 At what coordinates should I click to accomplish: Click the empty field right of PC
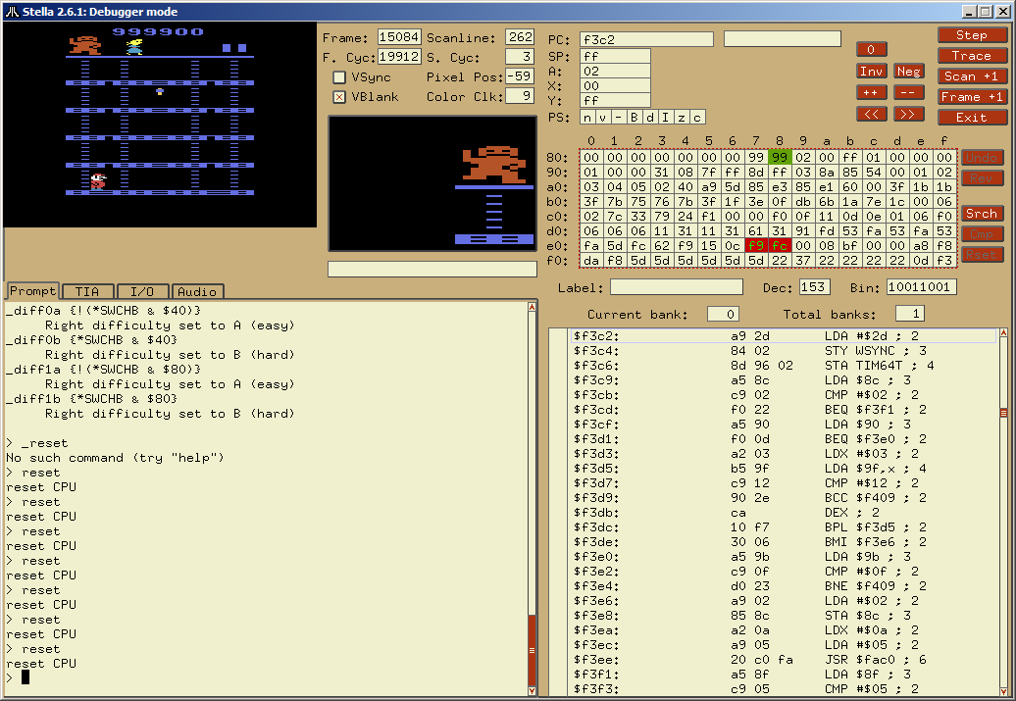point(782,39)
